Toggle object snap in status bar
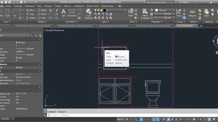Viewport: 218px width, 122px height. 158,119
